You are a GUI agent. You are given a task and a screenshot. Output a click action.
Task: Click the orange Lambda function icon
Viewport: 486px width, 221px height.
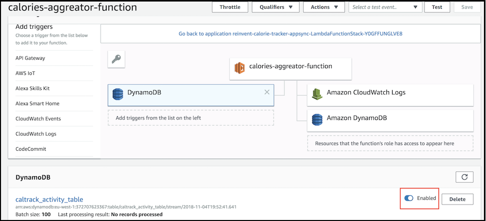click(x=240, y=68)
